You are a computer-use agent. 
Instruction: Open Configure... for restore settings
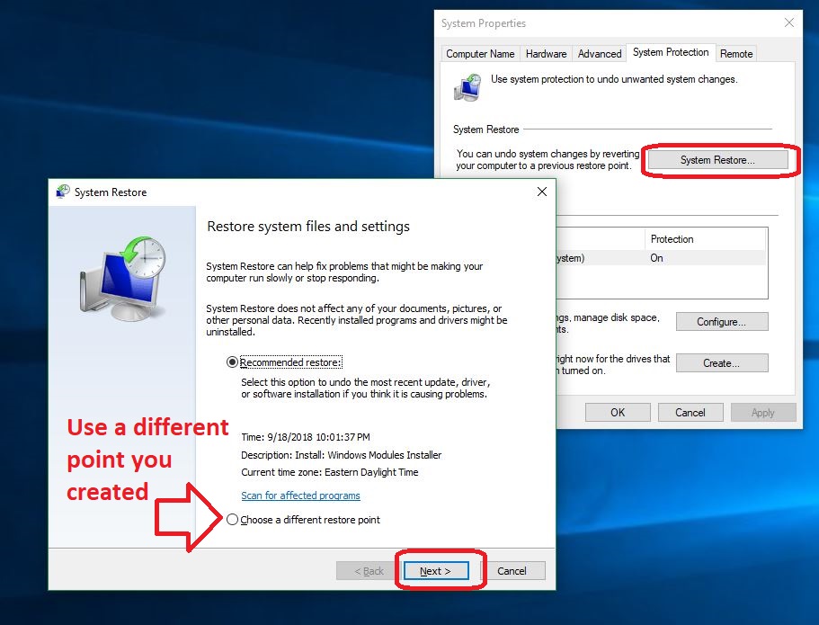(722, 322)
